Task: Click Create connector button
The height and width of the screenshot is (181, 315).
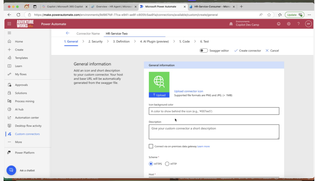Action: 248,51
